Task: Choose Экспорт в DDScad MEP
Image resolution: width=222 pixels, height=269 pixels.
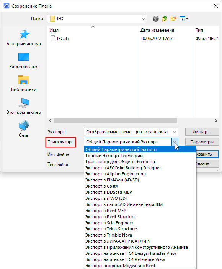Action: tap(140, 192)
